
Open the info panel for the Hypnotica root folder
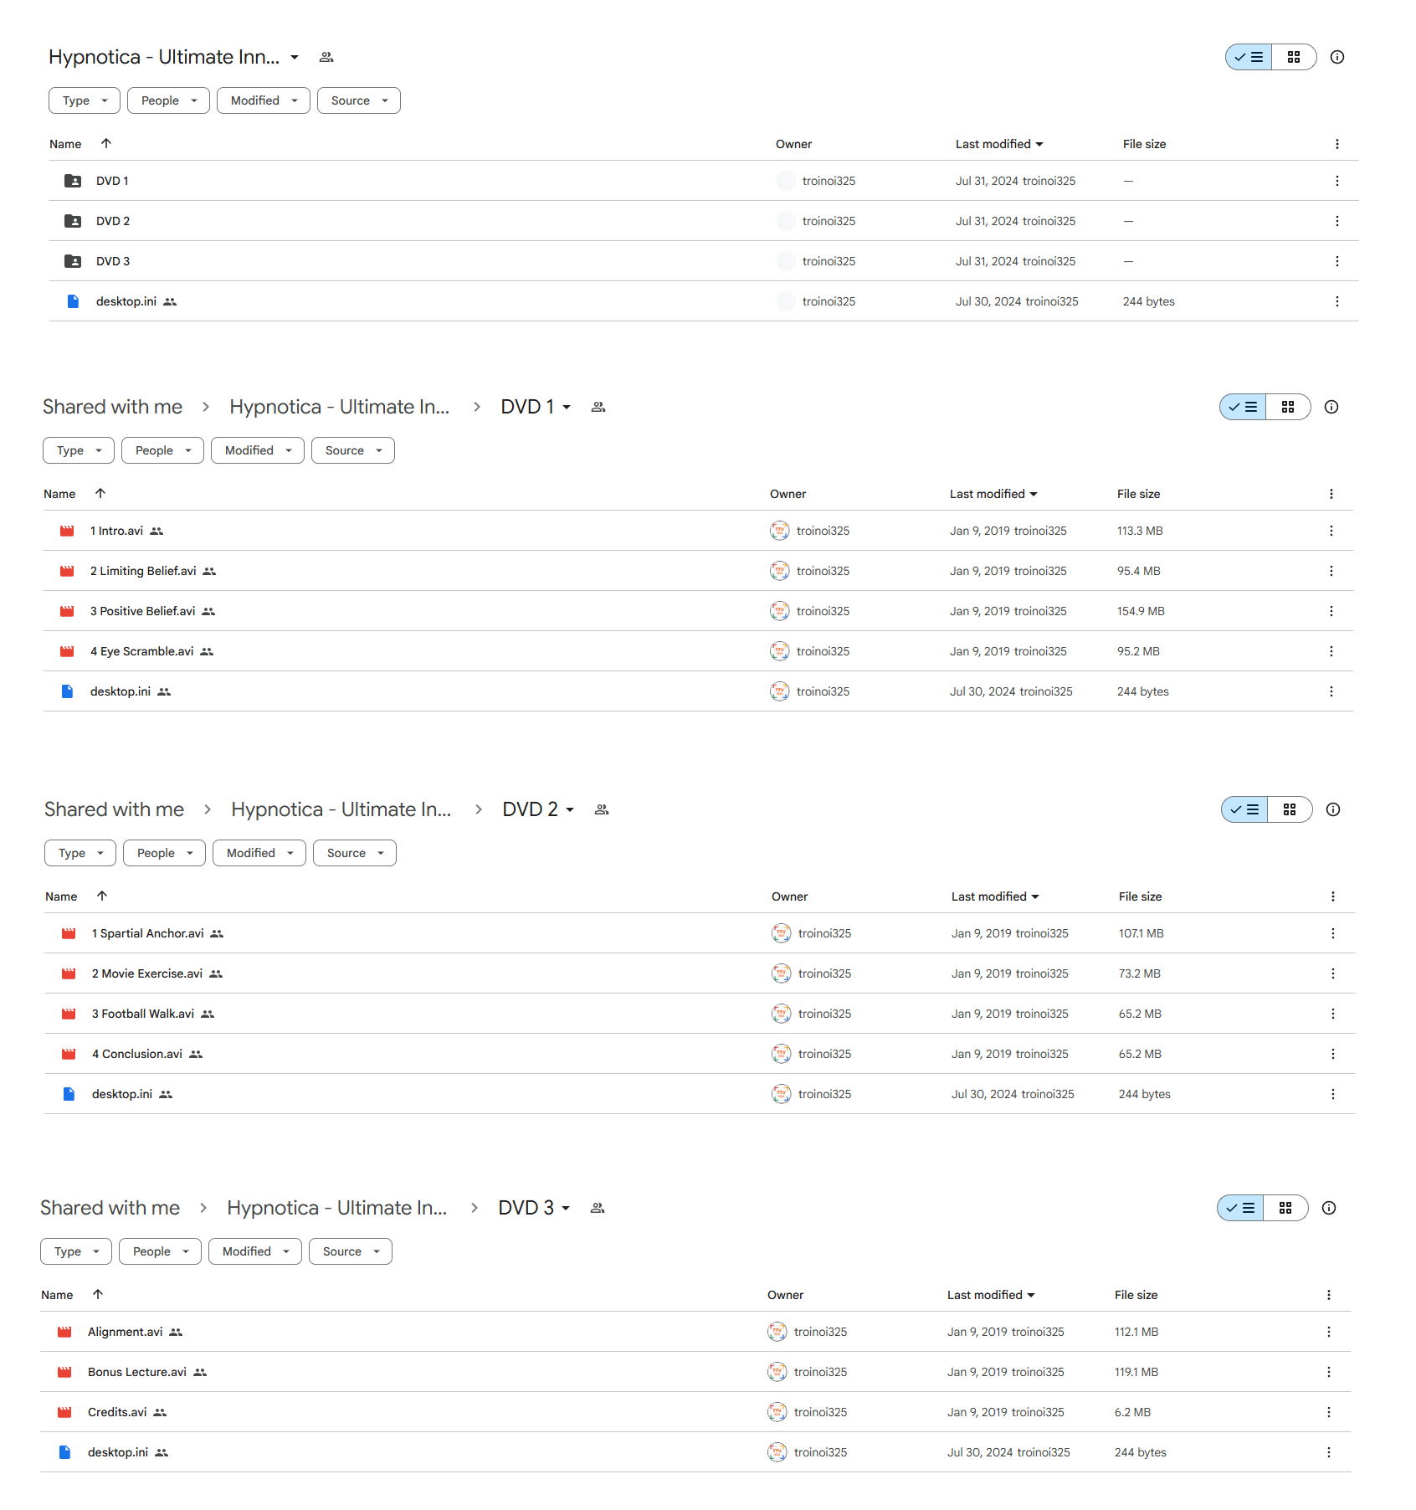coord(1337,57)
